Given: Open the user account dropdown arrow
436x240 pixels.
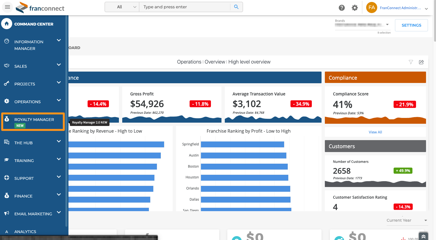Looking at the screenshot, I should click(426, 9).
